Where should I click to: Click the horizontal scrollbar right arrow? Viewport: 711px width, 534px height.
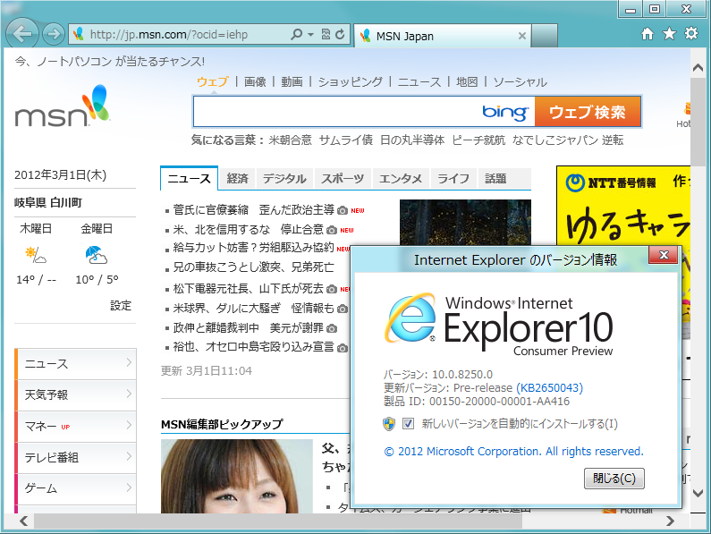(670, 521)
